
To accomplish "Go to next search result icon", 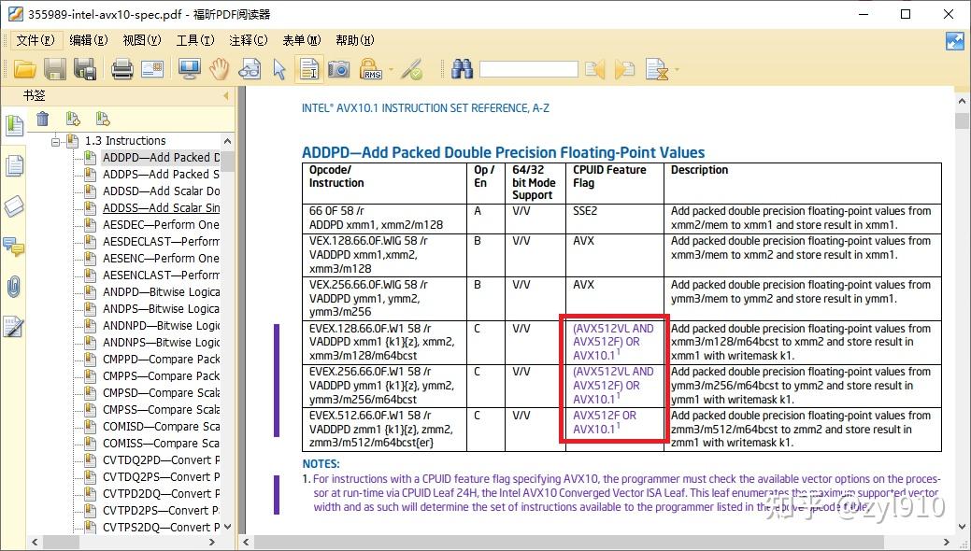I will (624, 69).
